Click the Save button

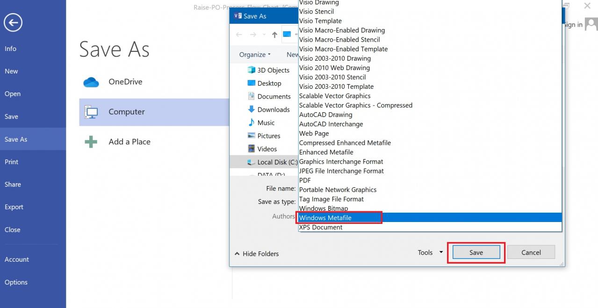pyautogui.click(x=476, y=252)
